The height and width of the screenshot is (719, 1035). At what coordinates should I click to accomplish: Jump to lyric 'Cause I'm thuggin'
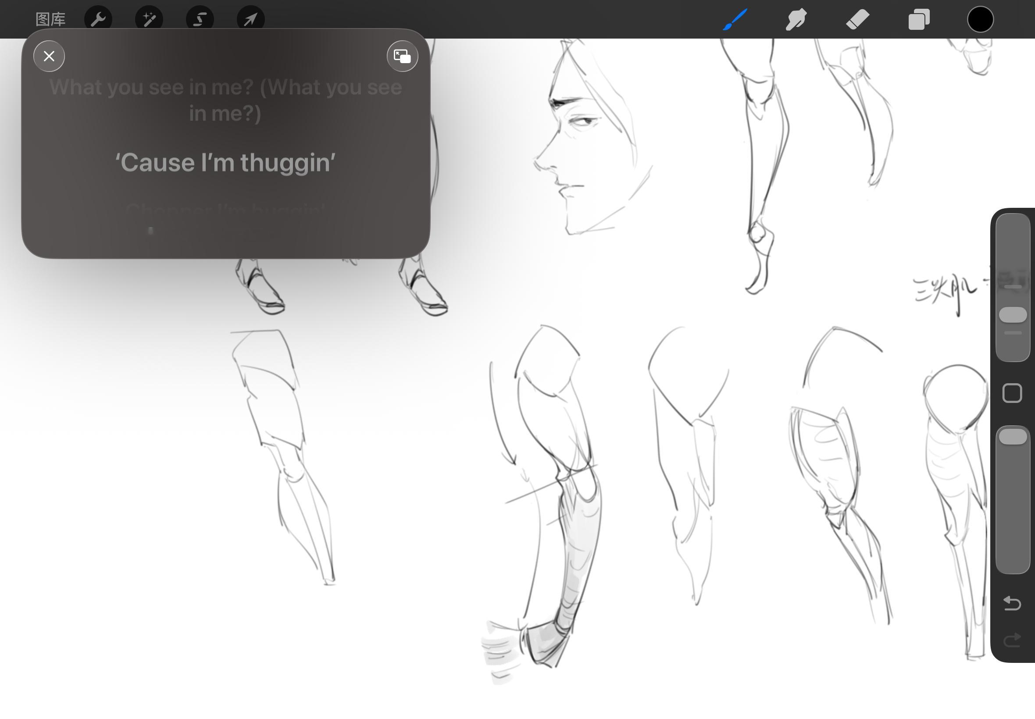[225, 163]
